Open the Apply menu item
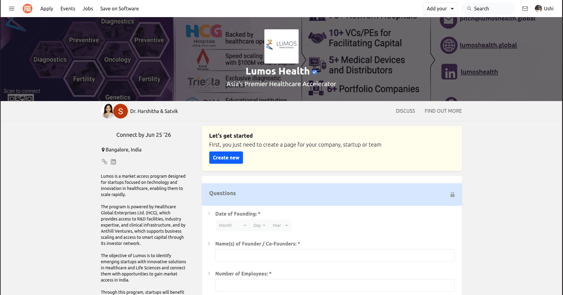Image resolution: width=563 pixels, height=295 pixels. [x=47, y=9]
